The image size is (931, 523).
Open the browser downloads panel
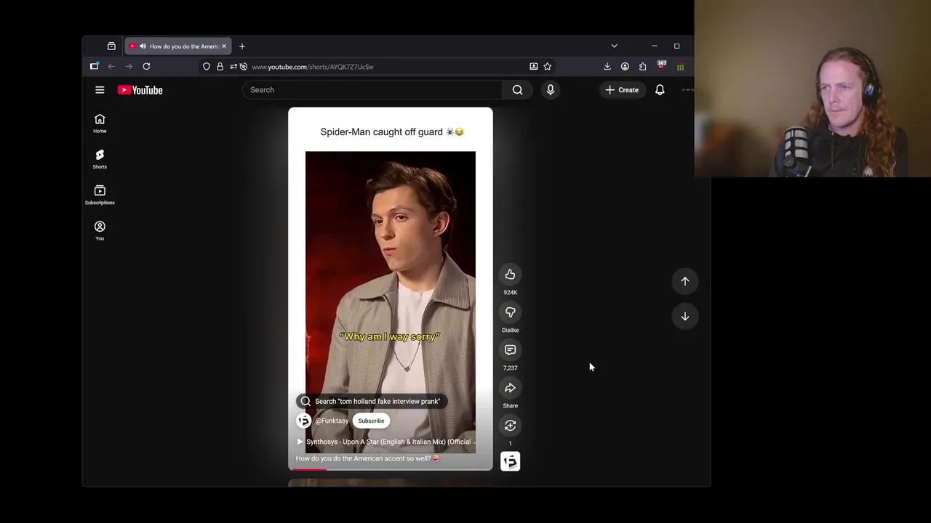[x=607, y=67]
